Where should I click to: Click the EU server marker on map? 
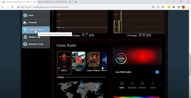click(x=81, y=84)
